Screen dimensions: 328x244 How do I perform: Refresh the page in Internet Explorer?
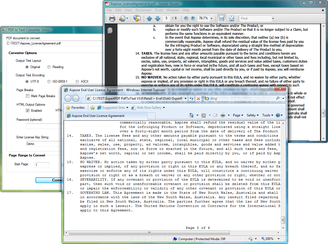192,99
